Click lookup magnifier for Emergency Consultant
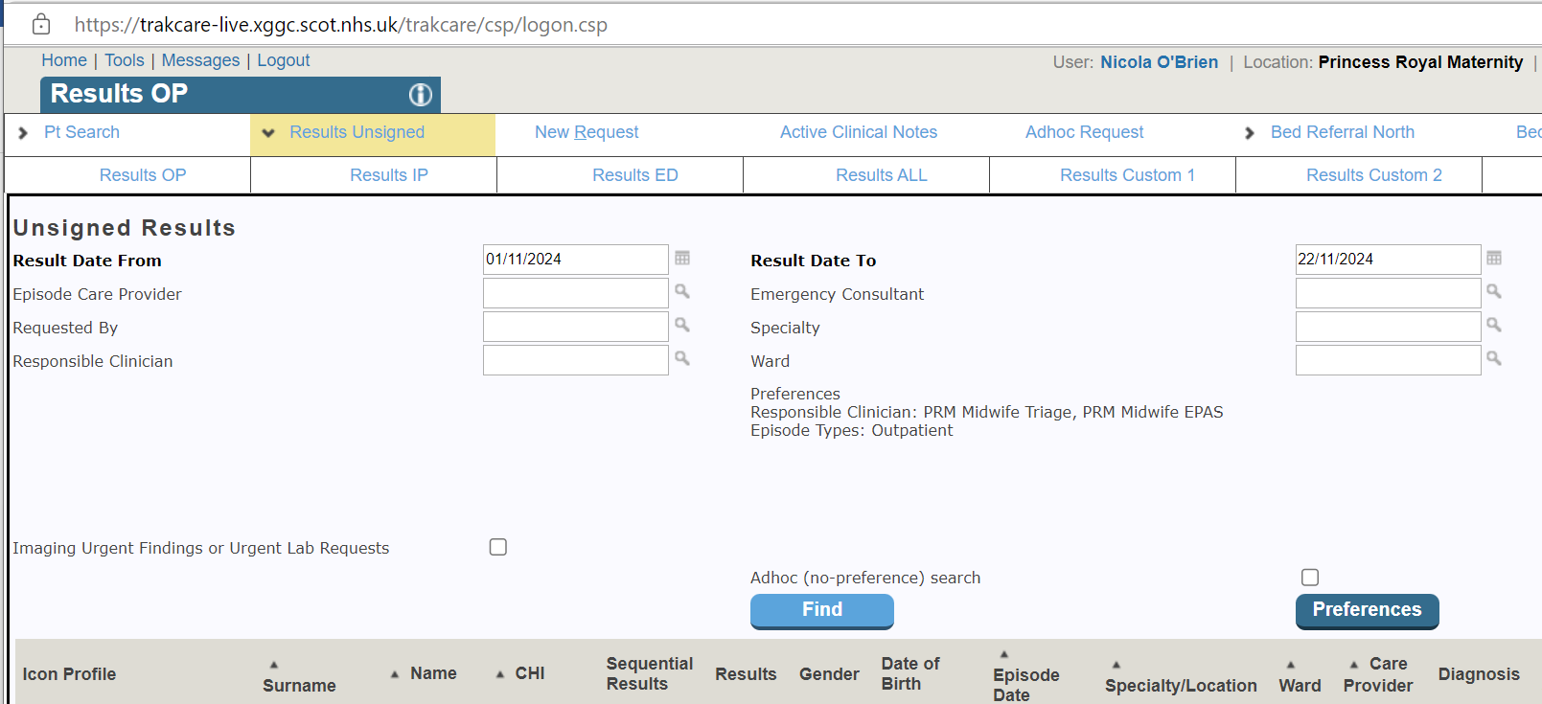The image size is (1542, 704). tap(1494, 292)
